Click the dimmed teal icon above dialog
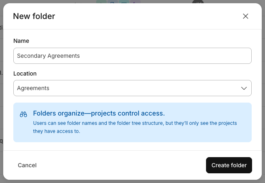This screenshot has height=183, width=265. pos(124,2)
